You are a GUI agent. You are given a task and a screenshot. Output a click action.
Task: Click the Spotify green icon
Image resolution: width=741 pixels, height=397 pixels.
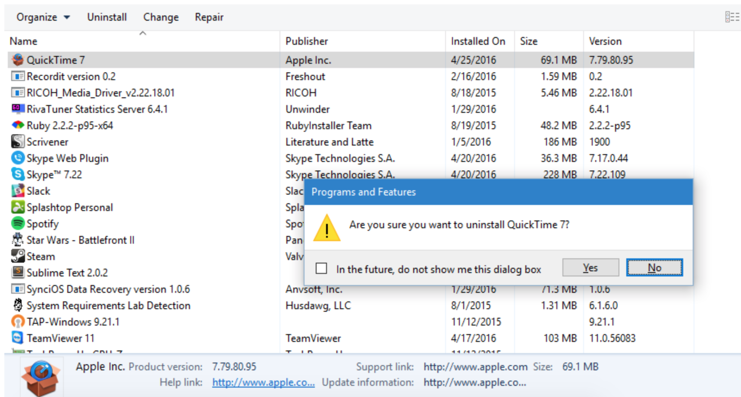(x=18, y=223)
